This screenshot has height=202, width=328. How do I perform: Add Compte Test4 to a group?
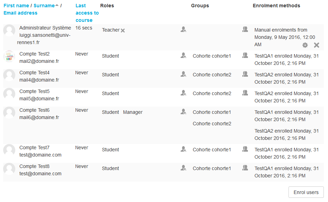[x=245, y=74]
